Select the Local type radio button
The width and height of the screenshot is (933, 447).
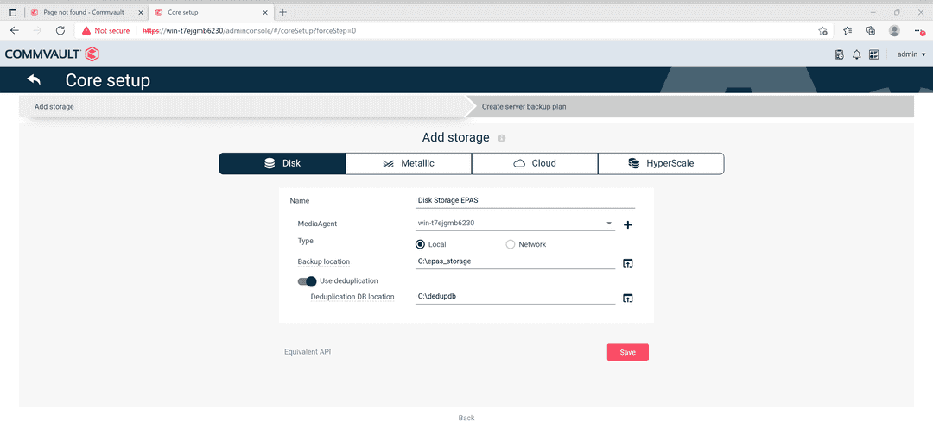pos(421,244)
